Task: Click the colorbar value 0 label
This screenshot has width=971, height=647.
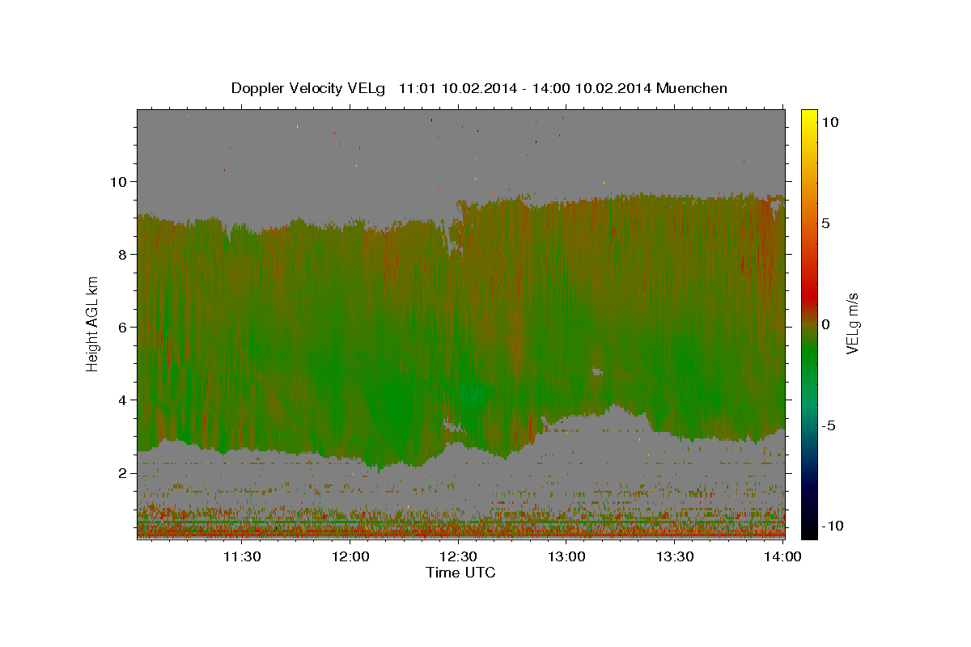Action: tap(825, 324)
